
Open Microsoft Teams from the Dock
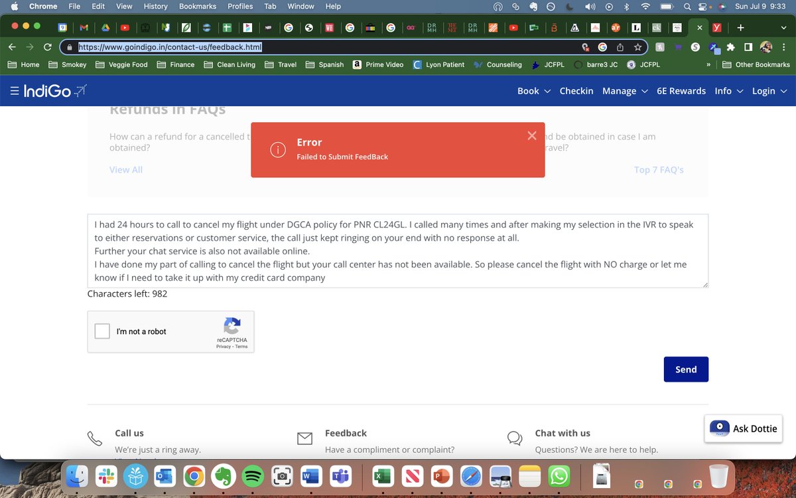340,476
